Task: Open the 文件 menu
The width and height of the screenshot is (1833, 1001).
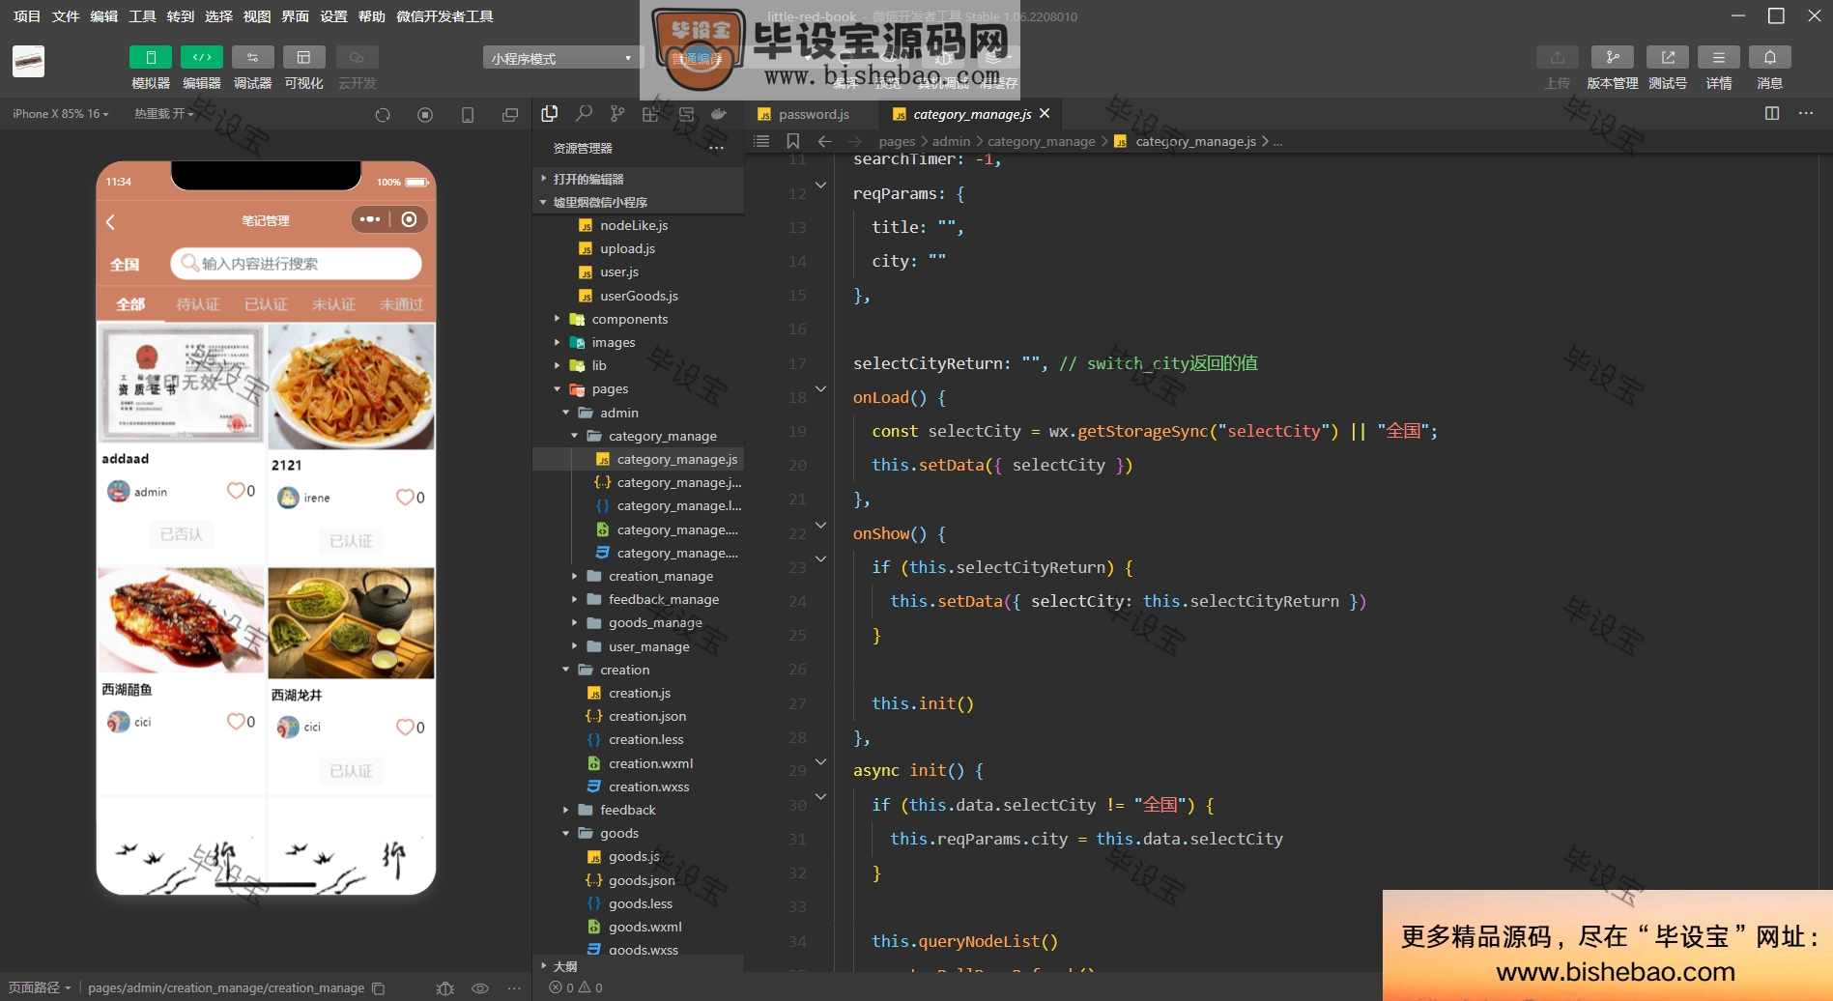Action: click(x=66, y=16)
